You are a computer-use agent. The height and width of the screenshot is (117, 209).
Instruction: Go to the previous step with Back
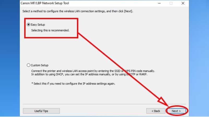(x=156, y=111)
